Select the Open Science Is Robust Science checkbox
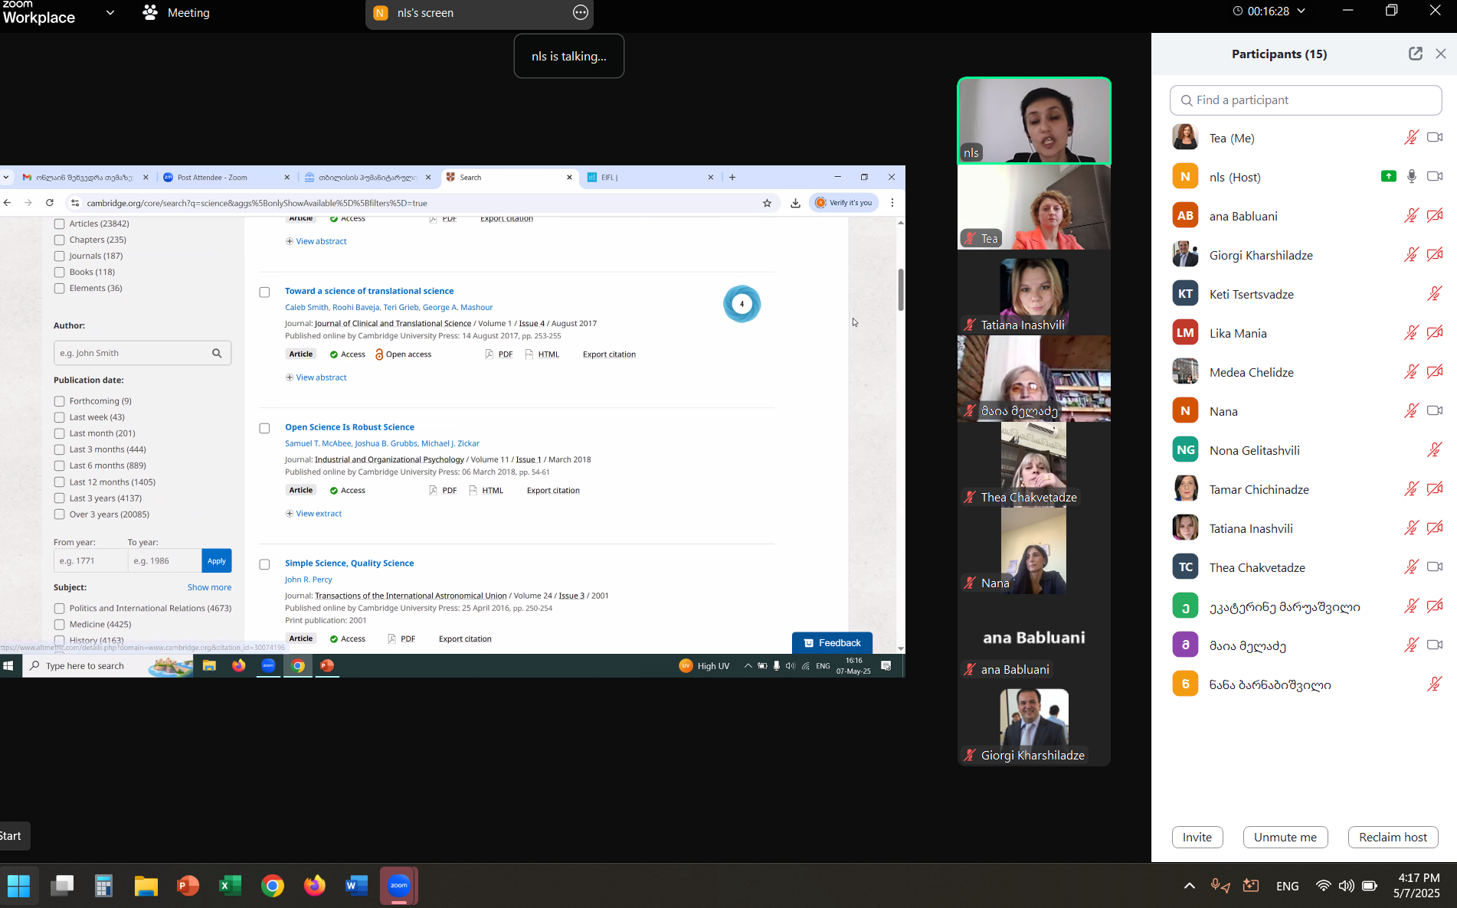The image size is (1457, 908). click(x=264, y=428)
